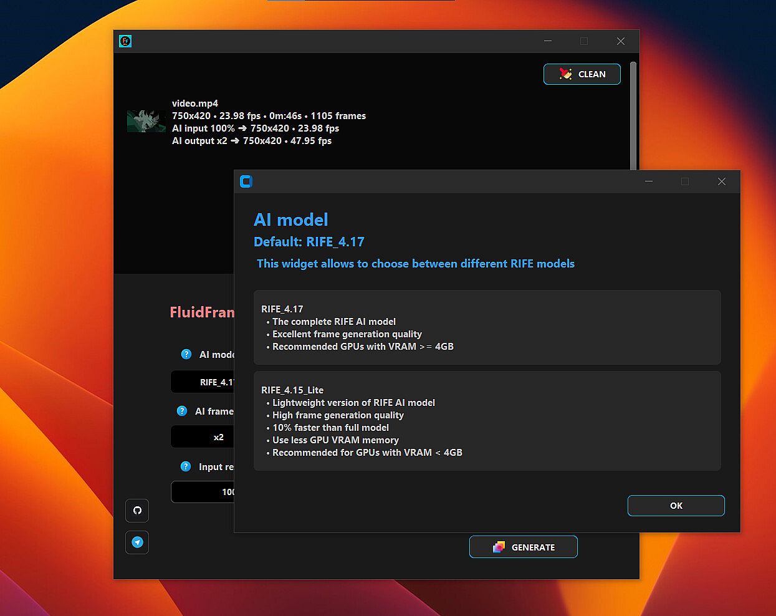The height and width of the screenshot is (616, 776).
Task: Select the video.mp4 thumbnail
Action: [146, 121]
